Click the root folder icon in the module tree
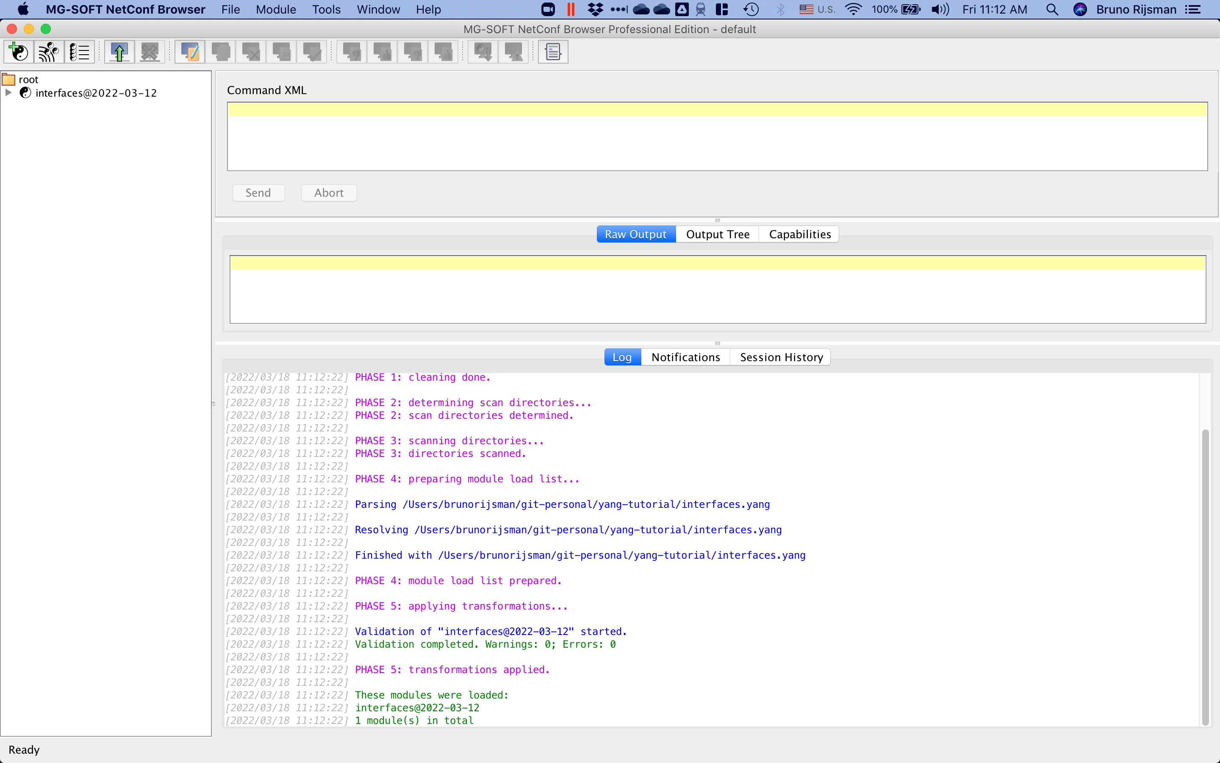The width and height of the screenshot is (1220, 763). (8, 79)
